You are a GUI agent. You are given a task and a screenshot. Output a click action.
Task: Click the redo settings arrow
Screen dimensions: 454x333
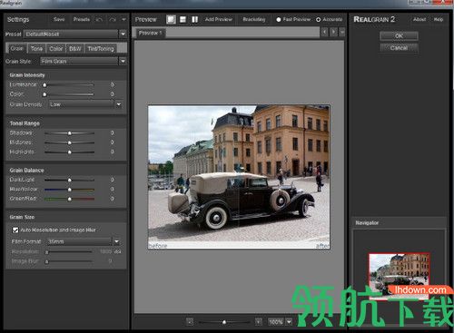113,20
